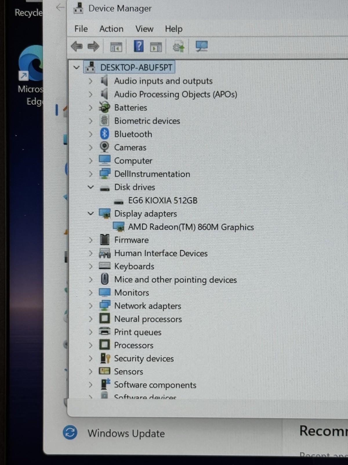This screenshot has width=348, height=465.
Task: Collapse the Disk drives category
Action: 91,187
